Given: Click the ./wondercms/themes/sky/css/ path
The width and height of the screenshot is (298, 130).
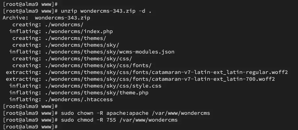Looking at the screenshot, I should 89,59.
